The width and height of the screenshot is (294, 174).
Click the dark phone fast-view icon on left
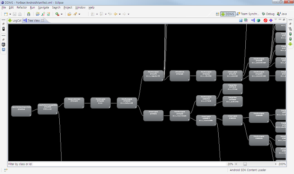coord(3,45)
